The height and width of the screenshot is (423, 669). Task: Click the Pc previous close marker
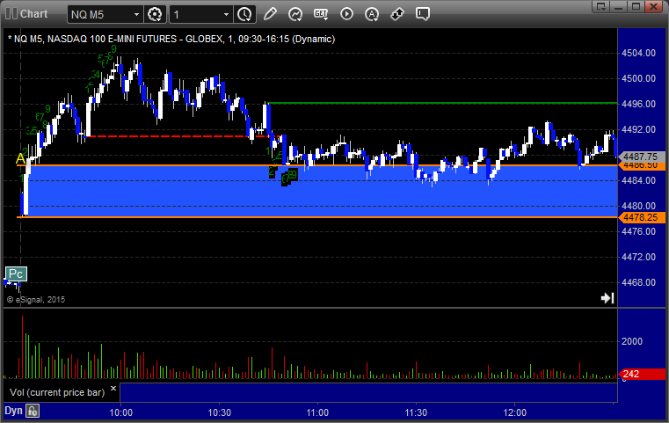coord(16,274)
